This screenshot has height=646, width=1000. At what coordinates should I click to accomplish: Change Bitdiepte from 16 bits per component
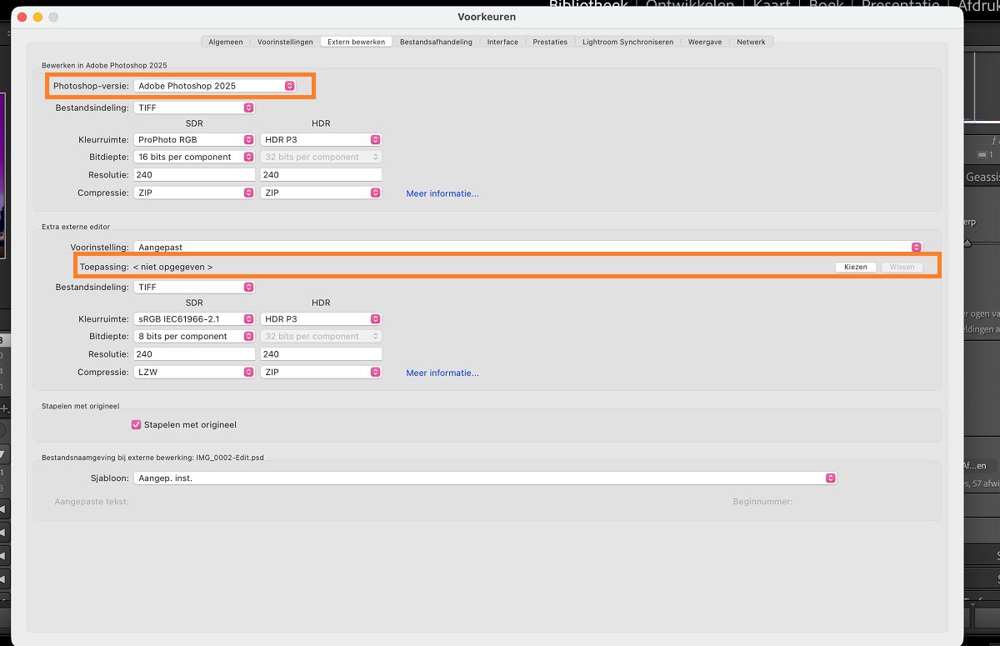coord(194,157)
